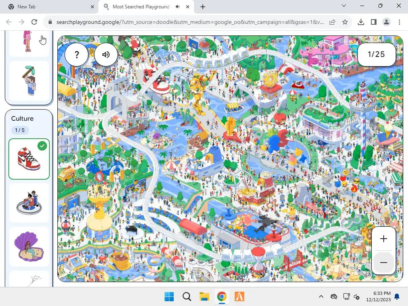Viewport: 408px width, 306px height.
Task: Show hidden system tray icons
Action: click(x=321, y=296)
